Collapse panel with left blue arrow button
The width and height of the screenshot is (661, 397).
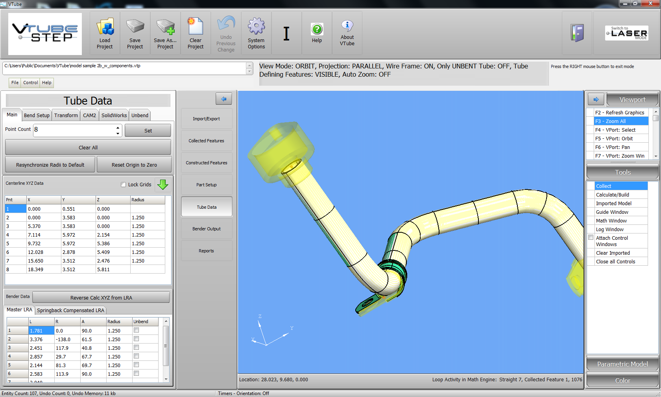pos(223,99)
